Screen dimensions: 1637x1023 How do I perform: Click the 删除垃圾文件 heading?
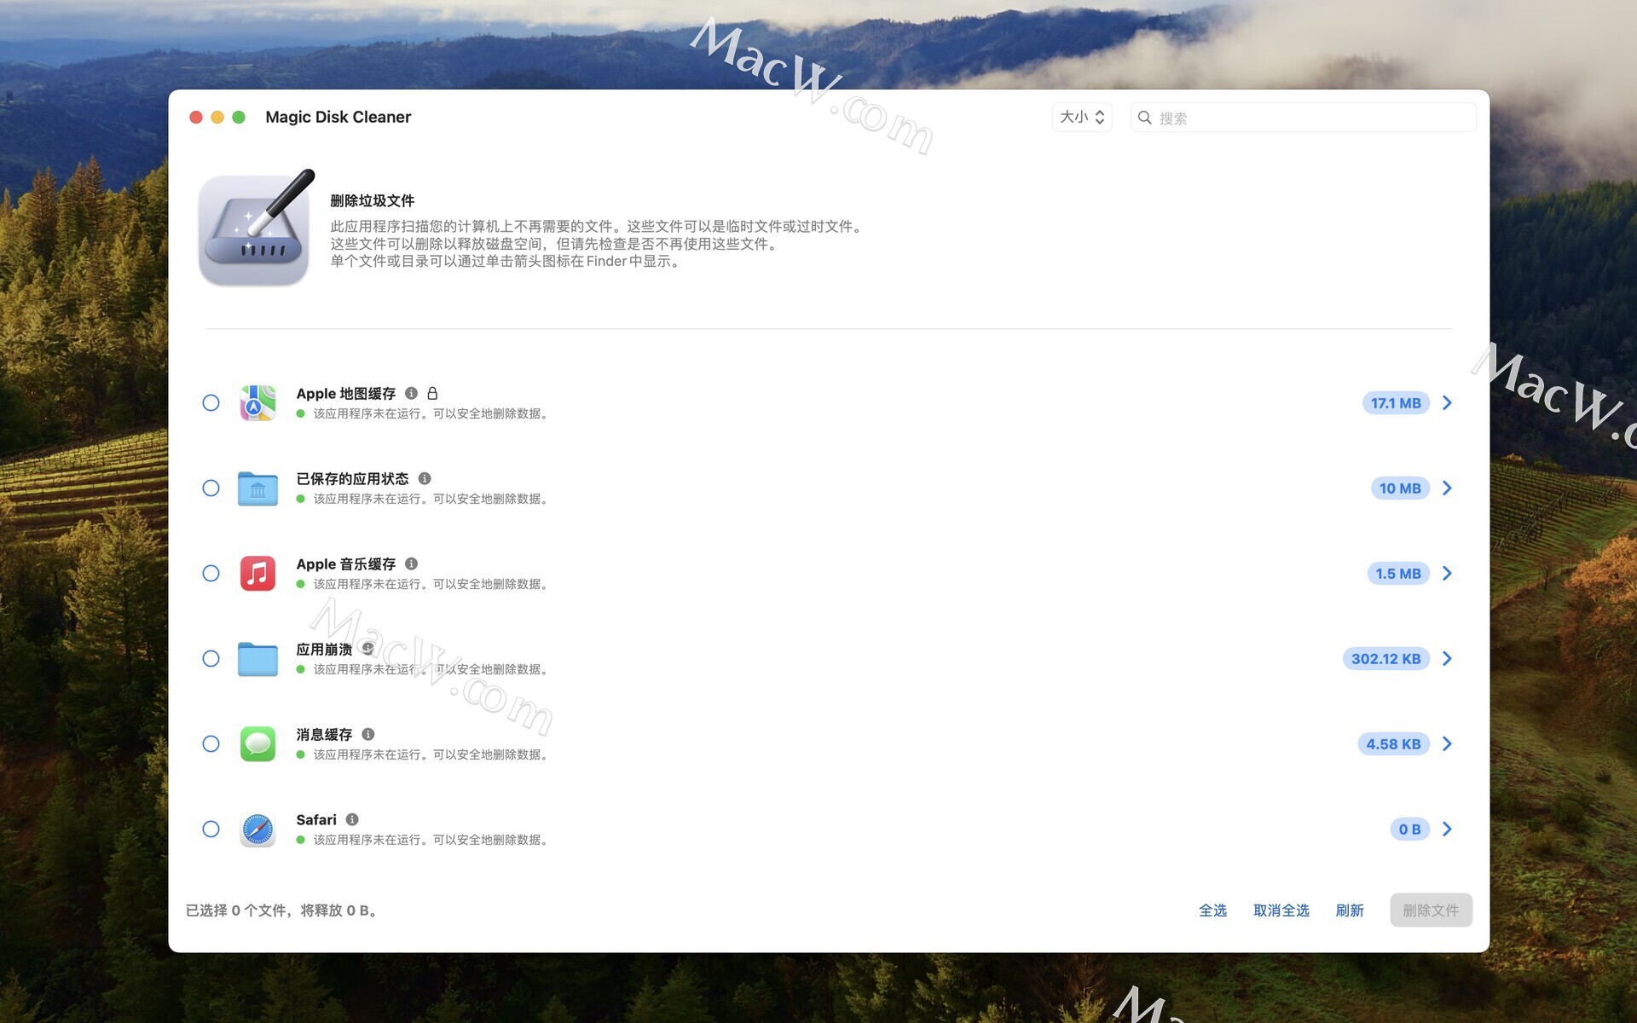372,200
